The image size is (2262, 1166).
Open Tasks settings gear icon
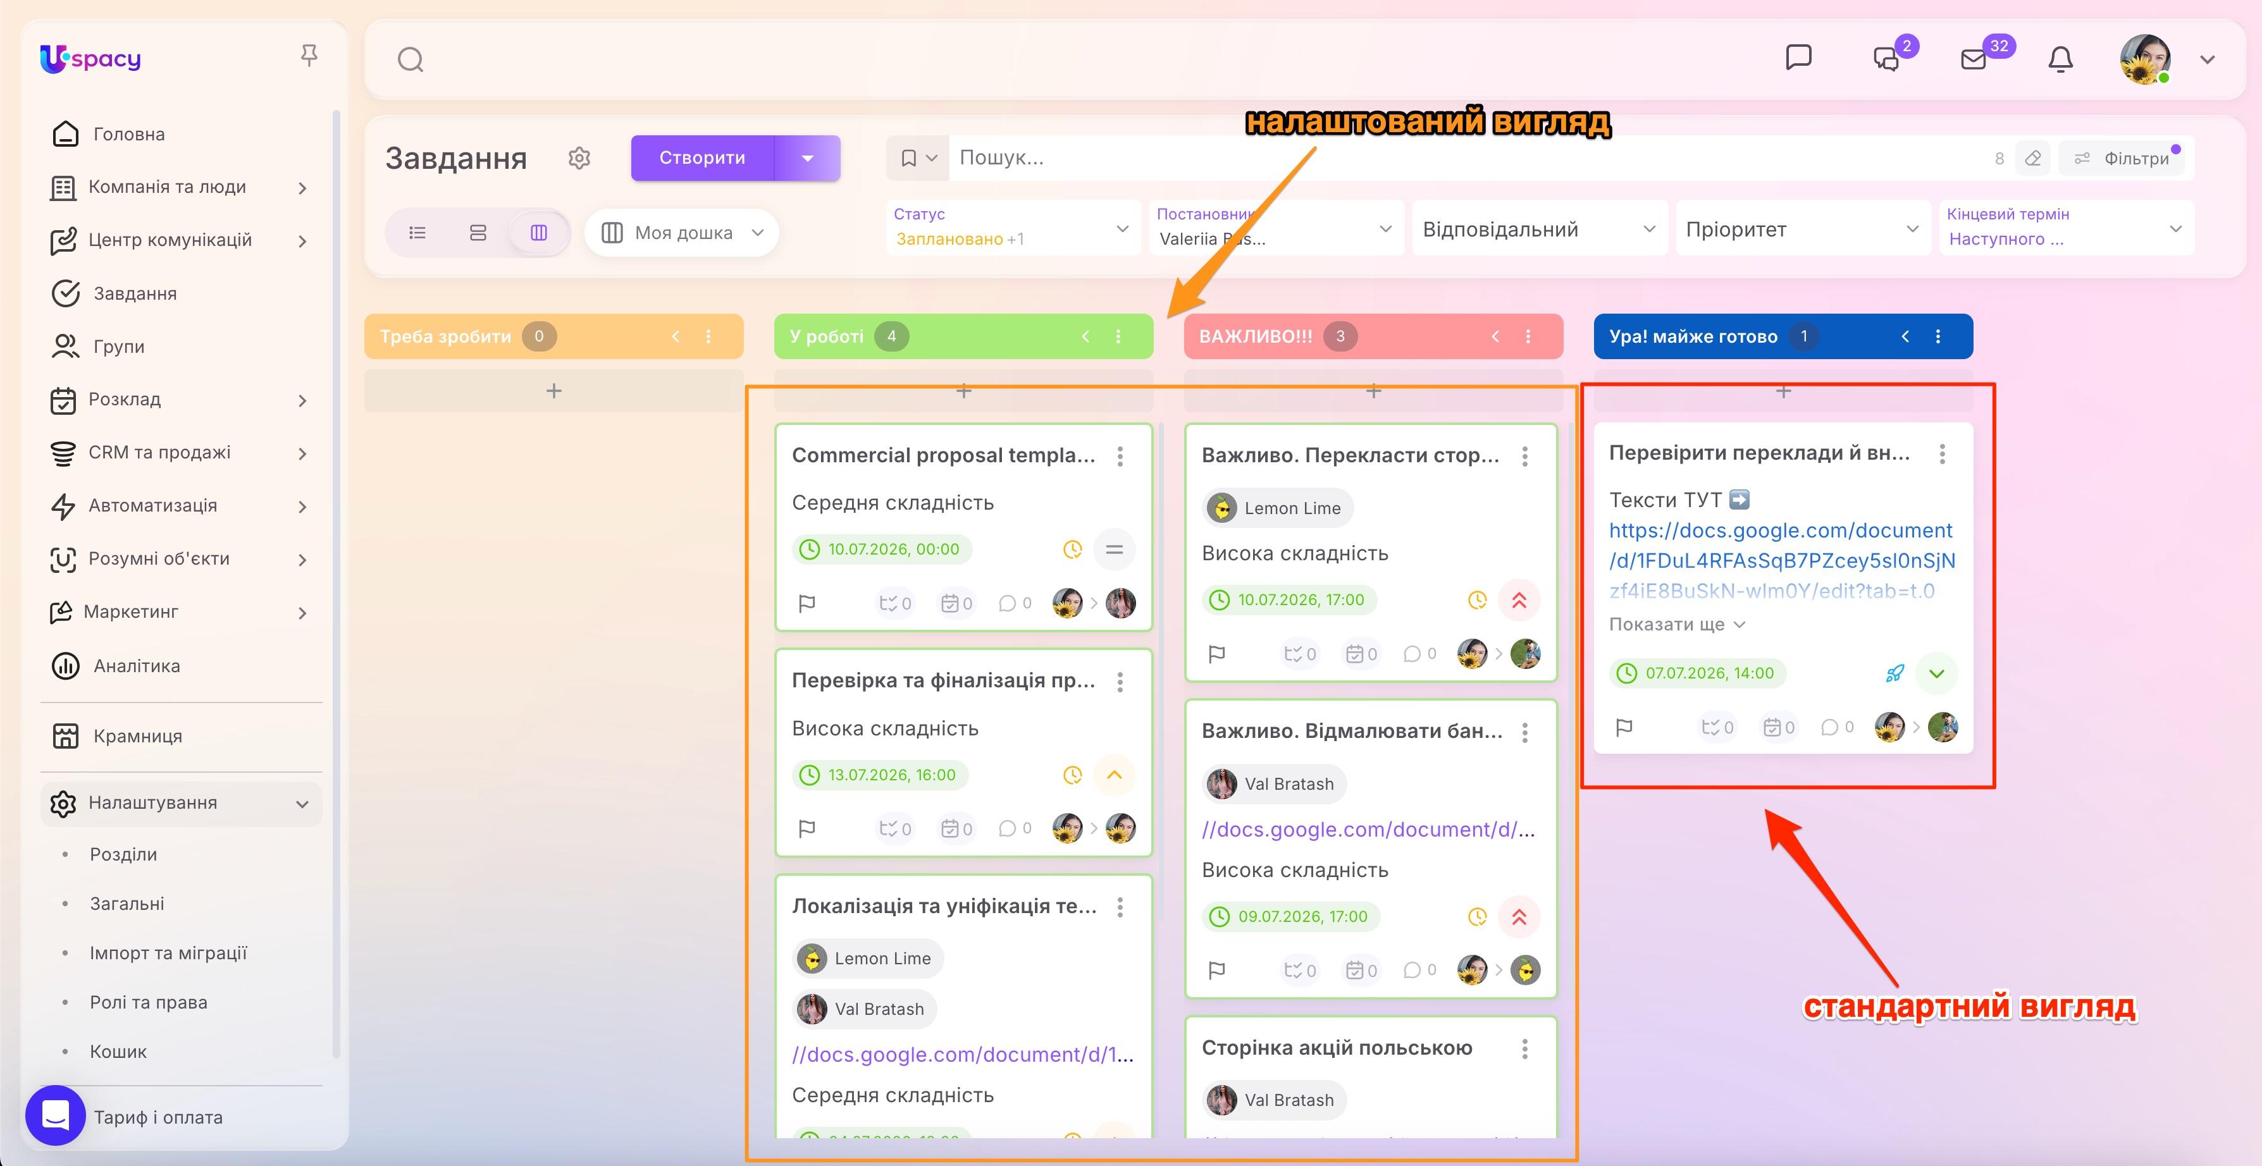click(x=579, y=158)
